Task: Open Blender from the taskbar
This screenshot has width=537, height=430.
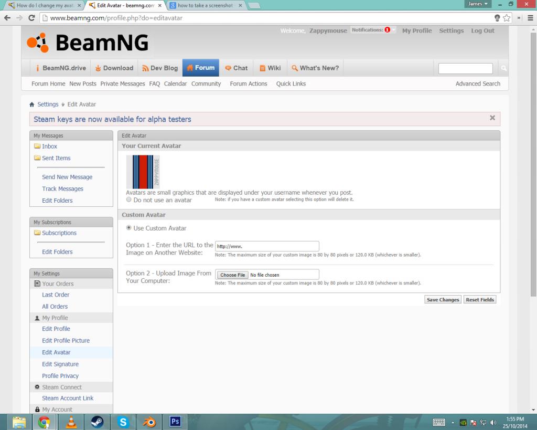Action: 149,422
